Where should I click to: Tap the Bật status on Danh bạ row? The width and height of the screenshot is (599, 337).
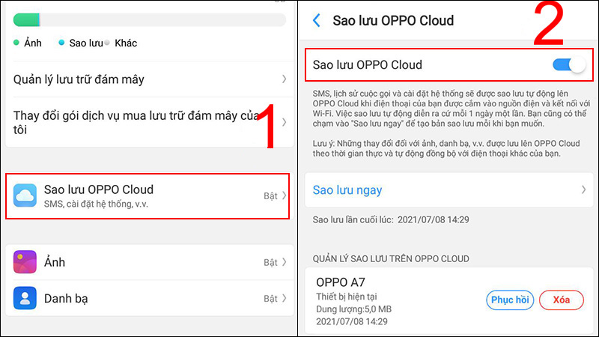270,298
